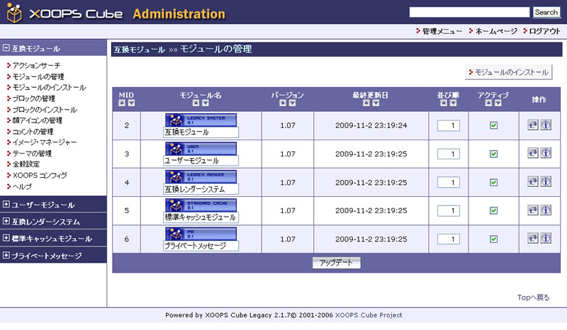Click the アップデート button below the table
Image resolution: width=567 pixels, height=330 pixels.
[337, 263]
